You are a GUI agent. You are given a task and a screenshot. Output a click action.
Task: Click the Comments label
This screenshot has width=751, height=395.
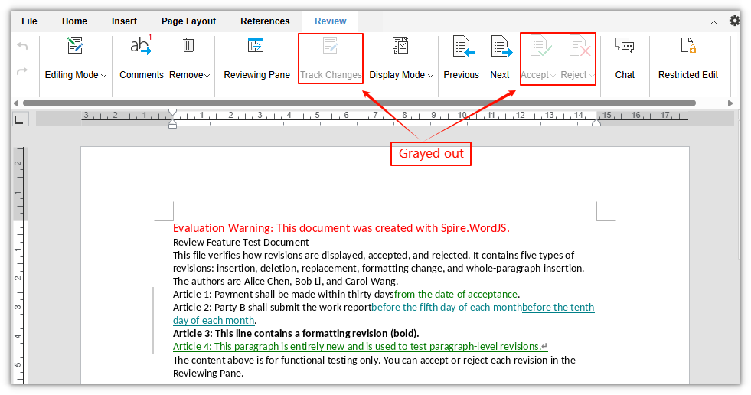(142, 75)
